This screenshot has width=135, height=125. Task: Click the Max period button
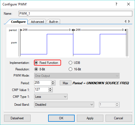coord(65,83)
